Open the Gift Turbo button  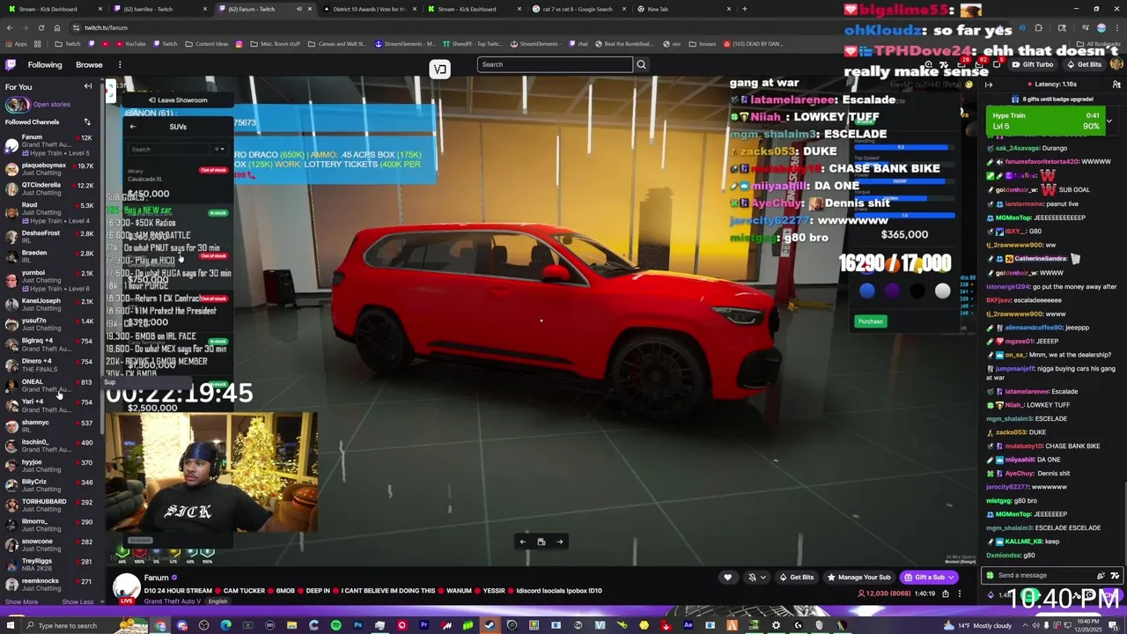tap(1032, 64)
